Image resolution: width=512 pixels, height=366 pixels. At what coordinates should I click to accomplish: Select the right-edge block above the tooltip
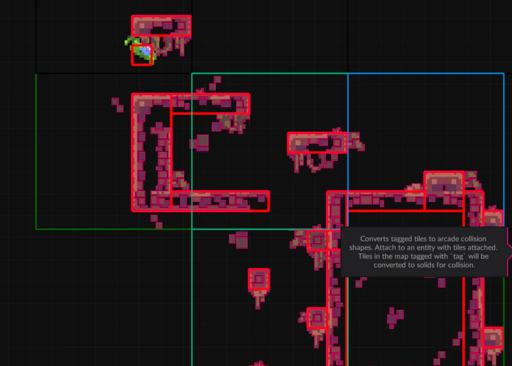(x=493, y=219)
